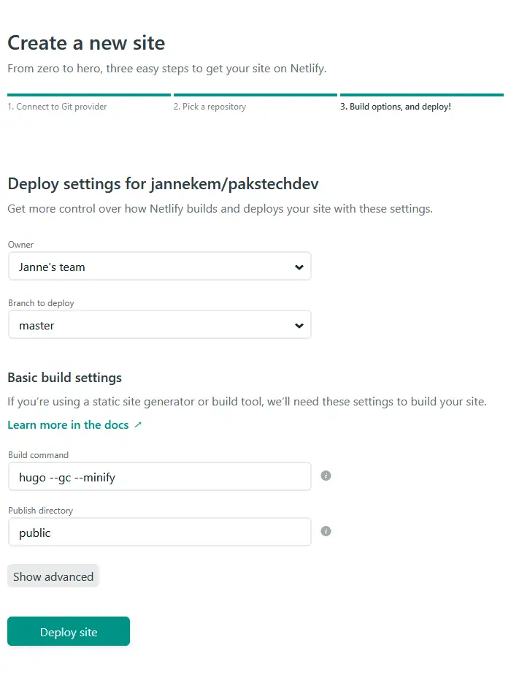
Task: Click the Create a new site heading
Action: (x=86, y=43)
